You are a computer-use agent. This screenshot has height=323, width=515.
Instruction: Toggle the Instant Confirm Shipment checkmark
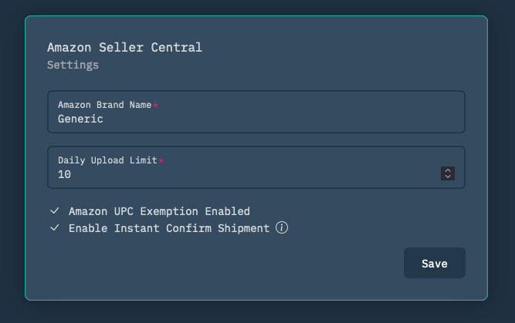[x=55, y=227]
